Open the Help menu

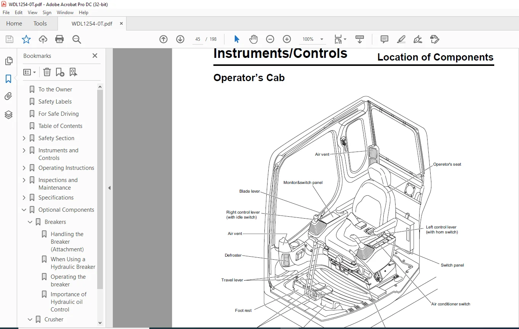coord(83,13)
